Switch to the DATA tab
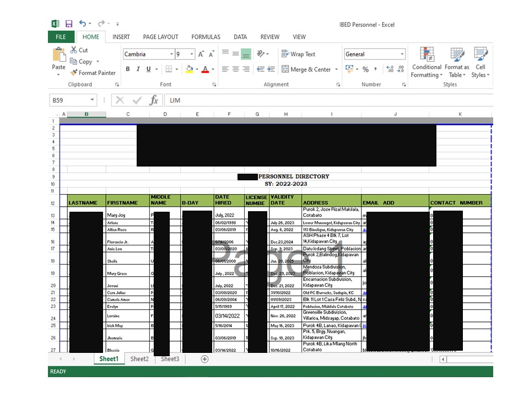Screen dimensions: 529x397 [240, 37]
